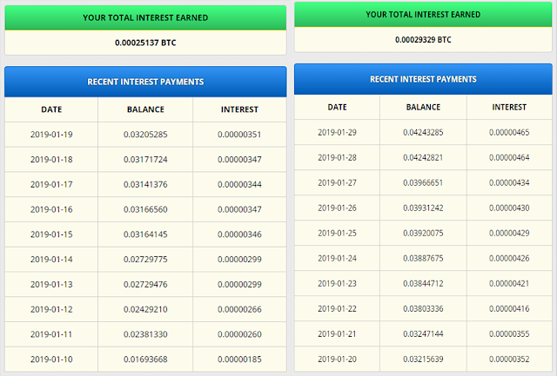Select balance 0.03166560
Image resolution: width=557 pixels, height=376 pixels.
[x=145, y=209]
